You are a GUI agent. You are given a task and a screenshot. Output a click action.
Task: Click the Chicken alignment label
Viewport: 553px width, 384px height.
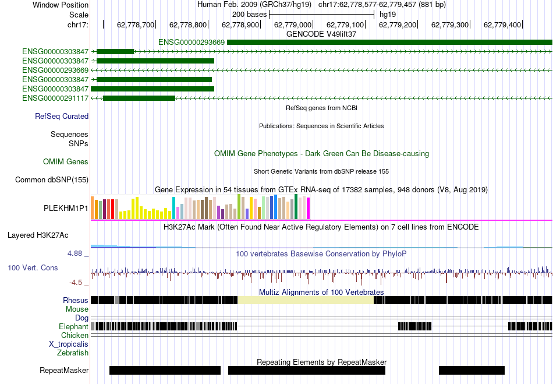click(x=75, y=335)
